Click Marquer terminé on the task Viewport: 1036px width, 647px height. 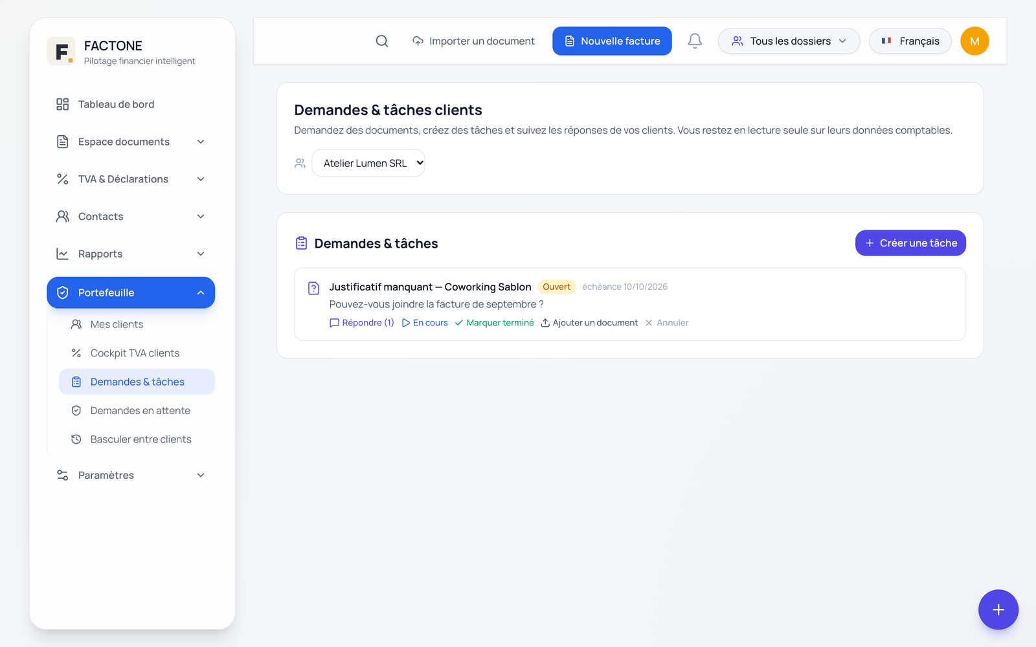(x=495, y=323)
